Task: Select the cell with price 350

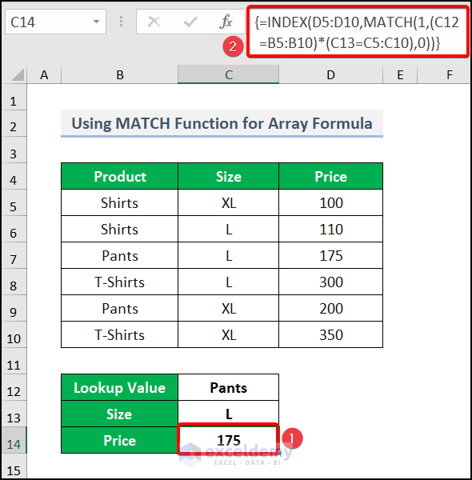Action: coord(331,334)
